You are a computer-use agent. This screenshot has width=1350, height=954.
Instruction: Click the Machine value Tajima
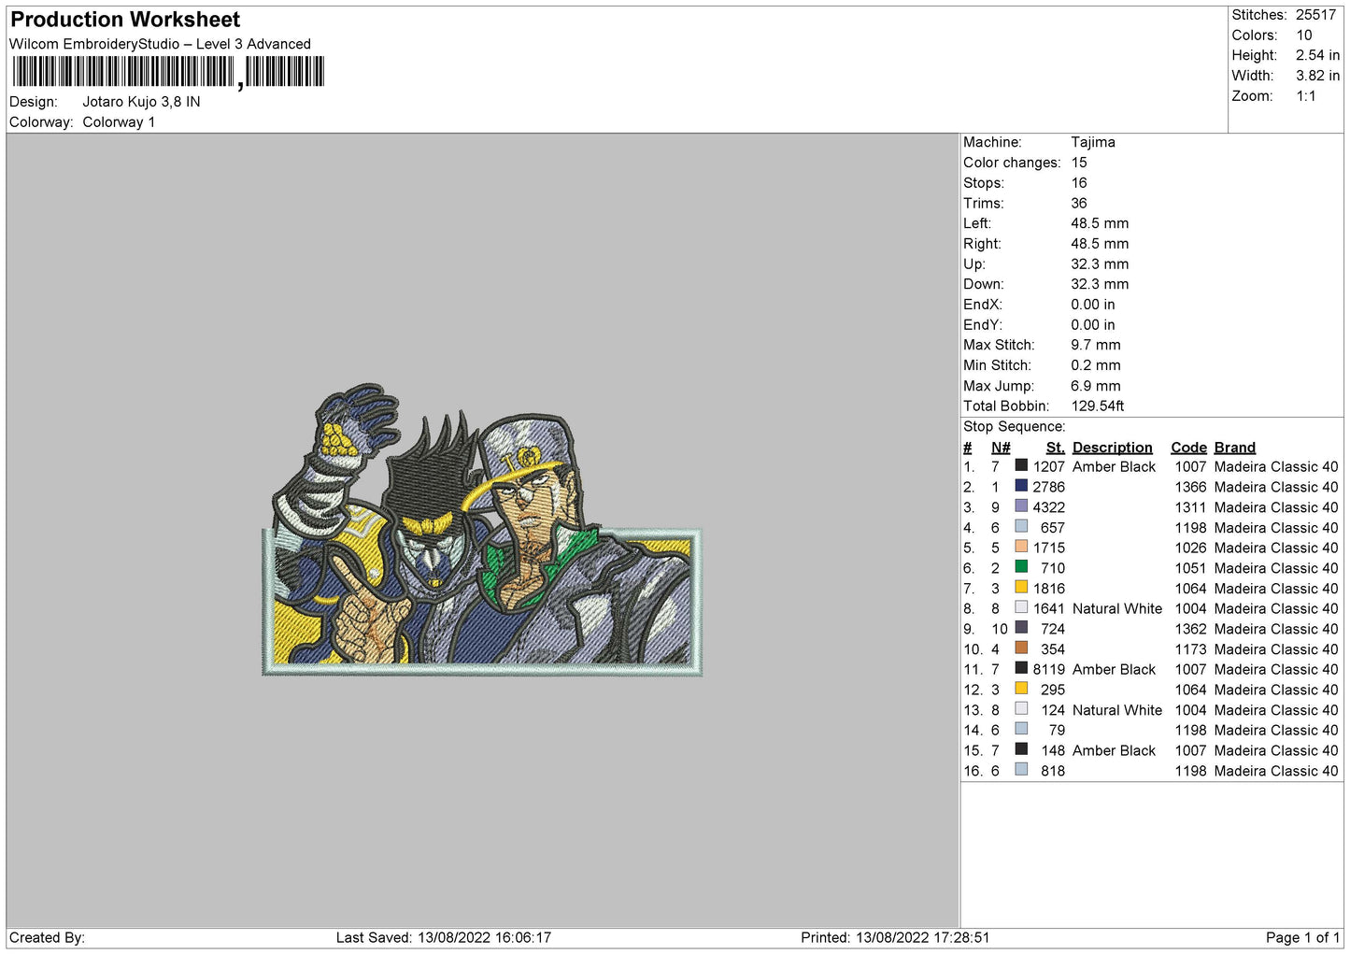point(1092,142)
